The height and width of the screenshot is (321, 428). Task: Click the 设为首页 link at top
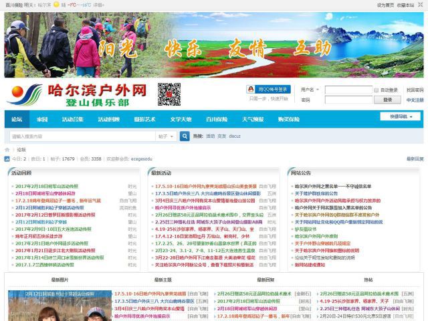[385, 4]
